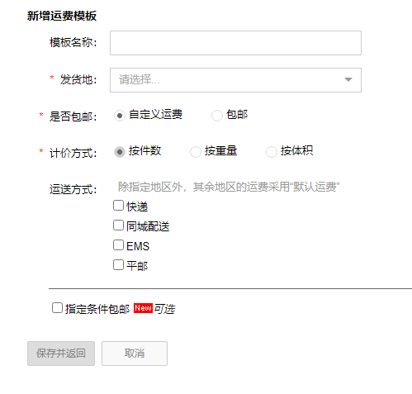Image resolution: width=412 pixels, height=394 pixels.
Task: Enable 指定条件包邮 checkbox
Action: [x=57, y=308]
